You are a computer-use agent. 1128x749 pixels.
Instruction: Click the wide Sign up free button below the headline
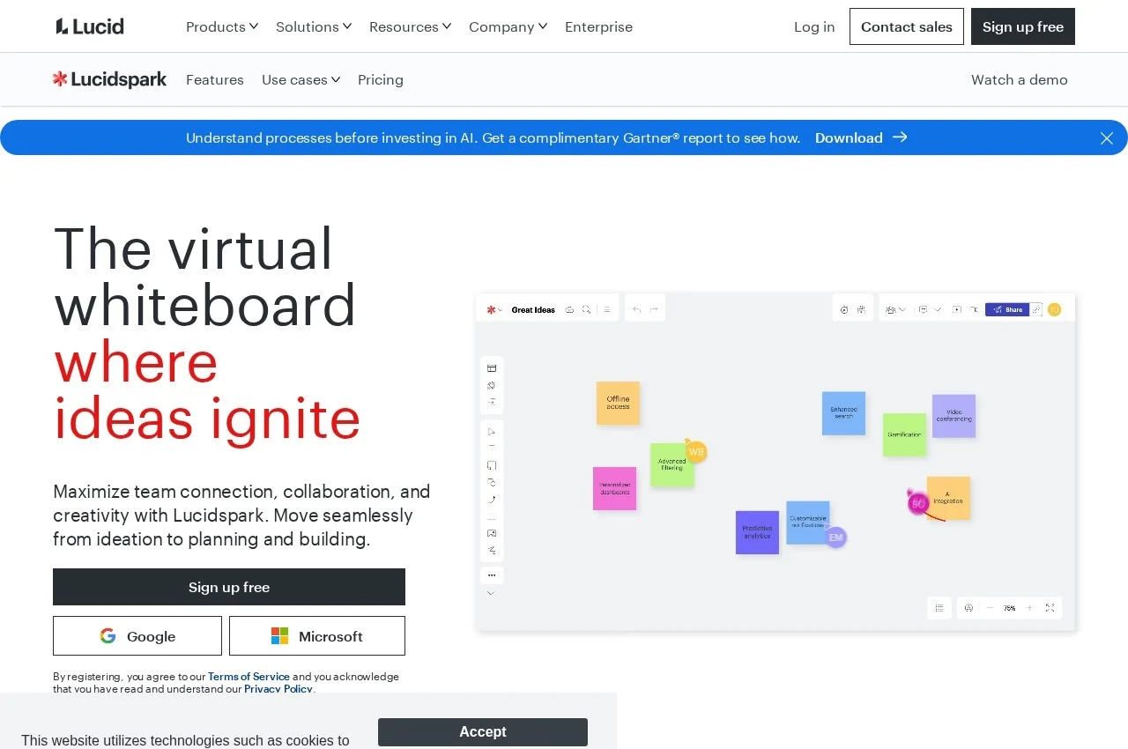click(x=229, y=587)
